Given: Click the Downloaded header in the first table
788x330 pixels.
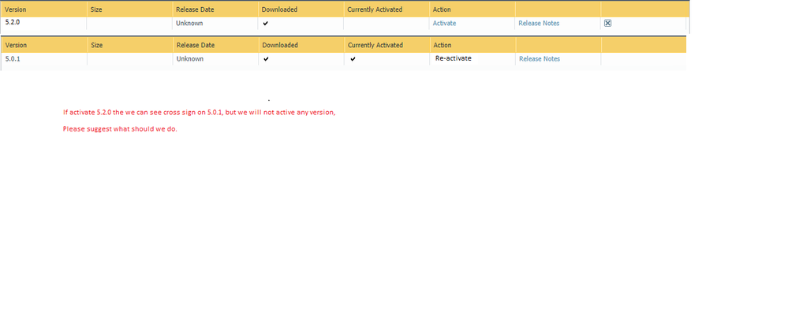Looking at the screenshot, I should pyautogui.click(x=279, y=9).
